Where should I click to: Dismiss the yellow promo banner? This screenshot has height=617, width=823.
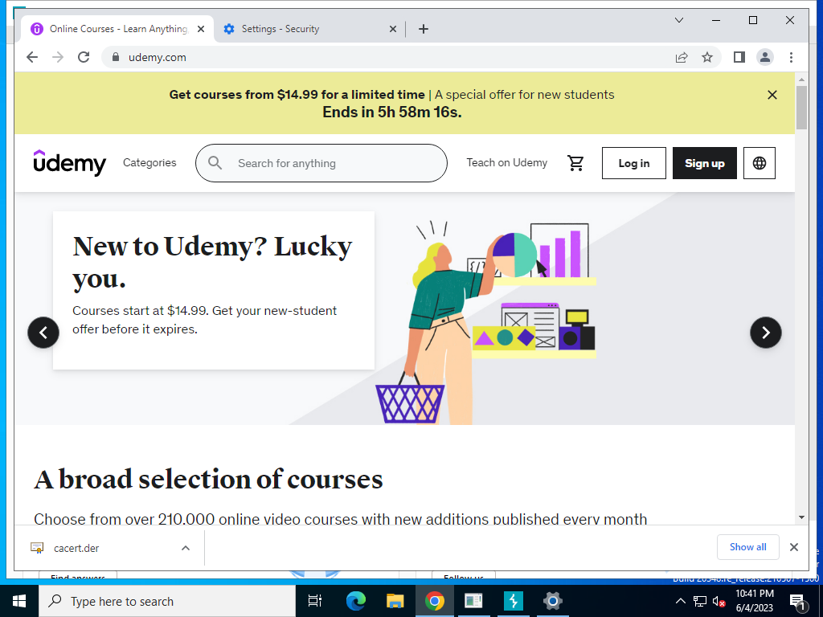(x=772, y=95)
